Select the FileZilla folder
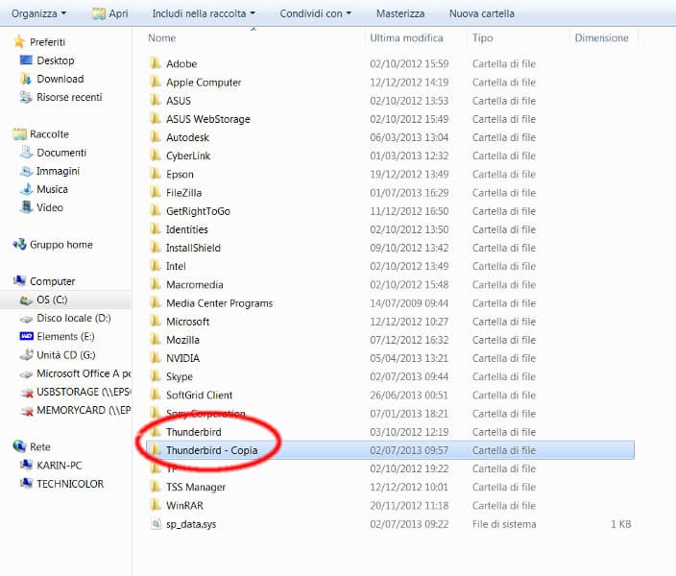Screen dimensions: 676x576 [183, 193]
